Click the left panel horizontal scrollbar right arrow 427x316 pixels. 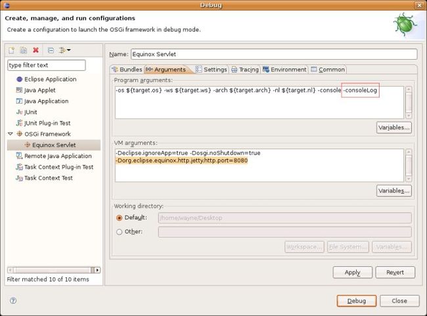[x=97, y=270]
